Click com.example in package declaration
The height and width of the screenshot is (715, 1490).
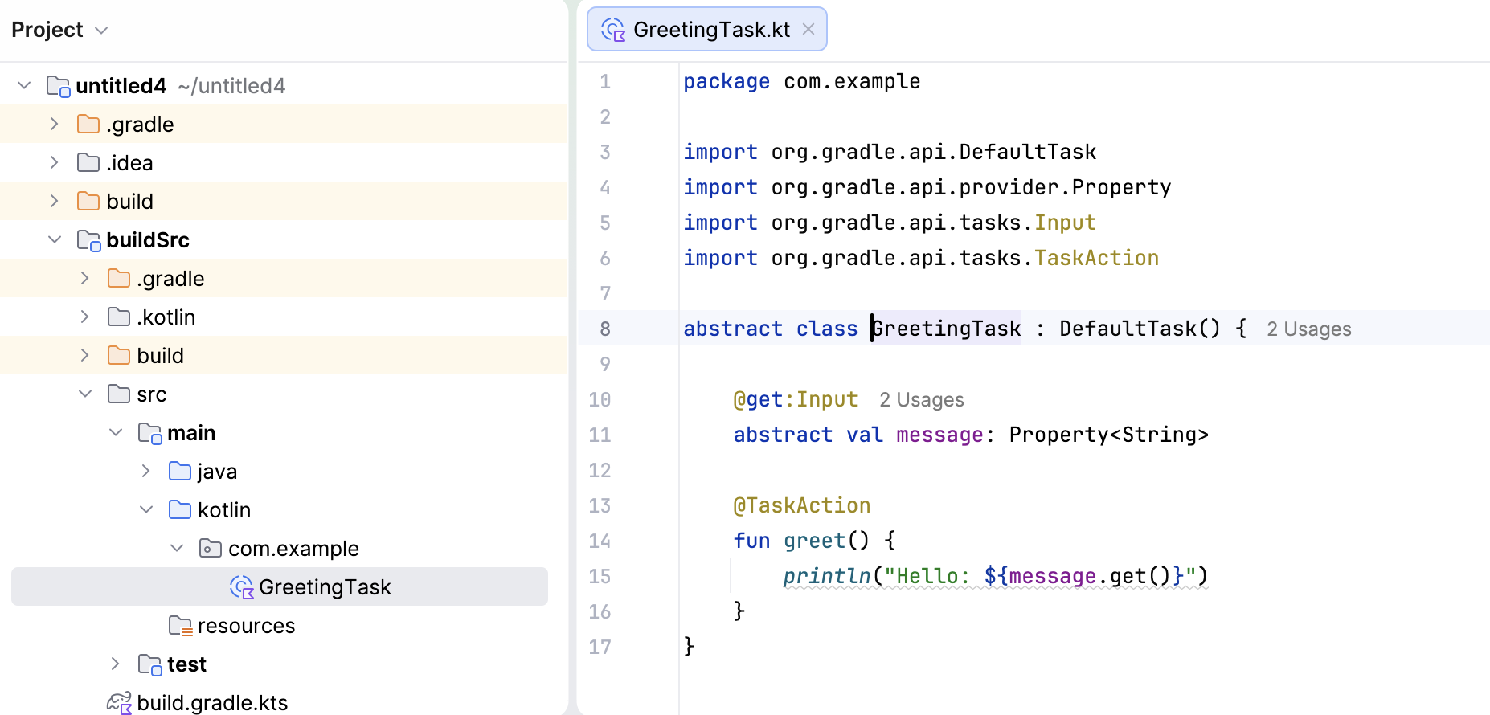852,81
